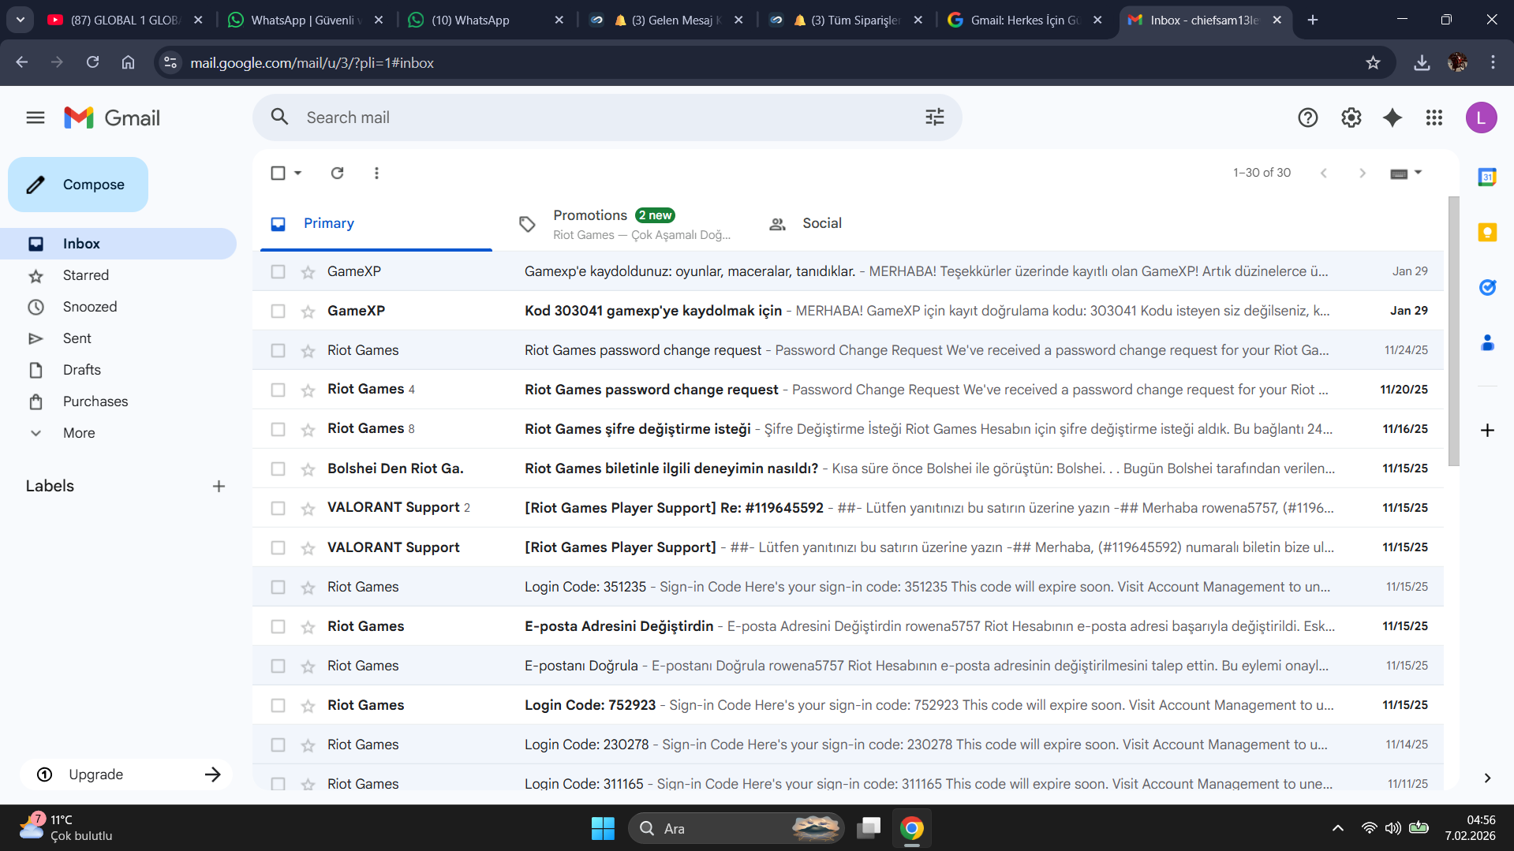Viewport: 1514px width, 851px height.
Task: Star the GameXP registration confirmation email
Action: [x=308, y=272]
